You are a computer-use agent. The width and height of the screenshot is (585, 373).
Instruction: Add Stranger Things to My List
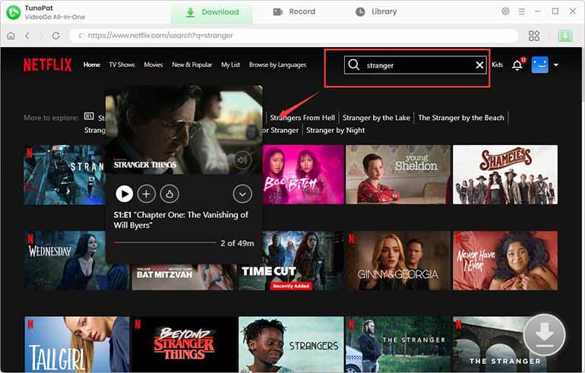click(147, 194)
